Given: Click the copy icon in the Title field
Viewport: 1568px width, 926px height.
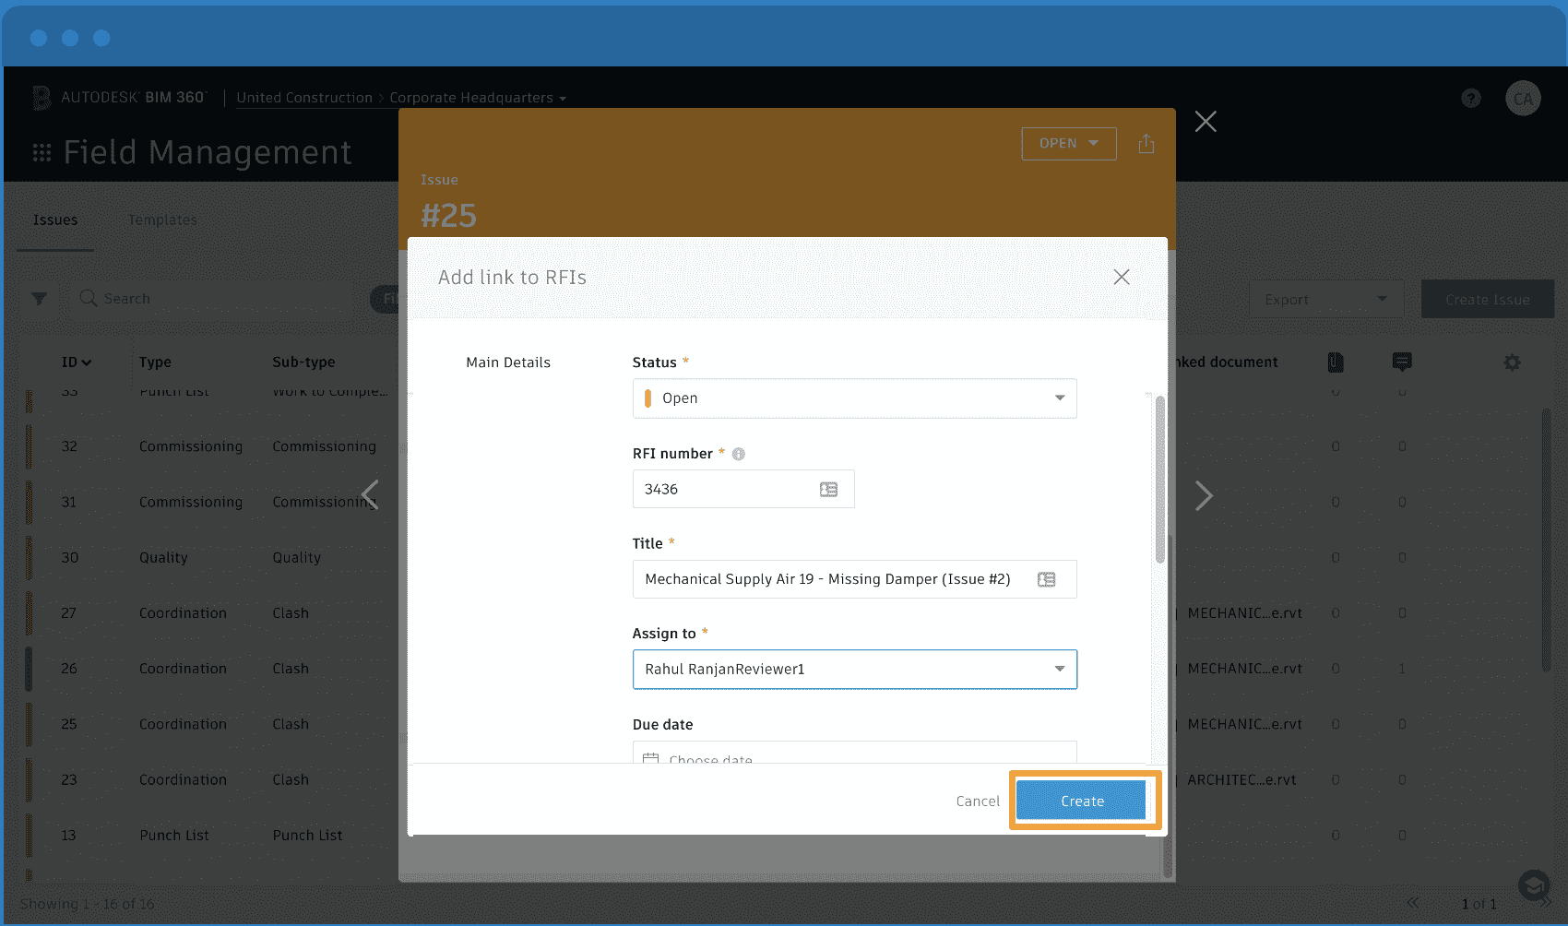Looking at the screenshot, I should pos(1047,579).
